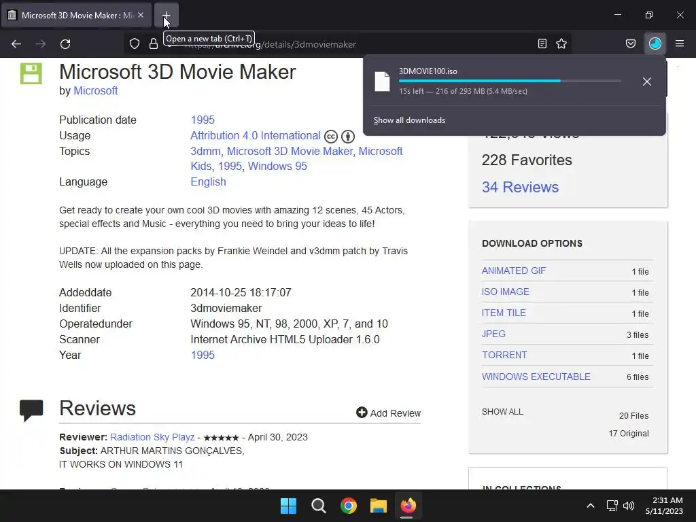Click Firefox taskbar icon
Screen dimensions: 696x522
click(408, 506)
